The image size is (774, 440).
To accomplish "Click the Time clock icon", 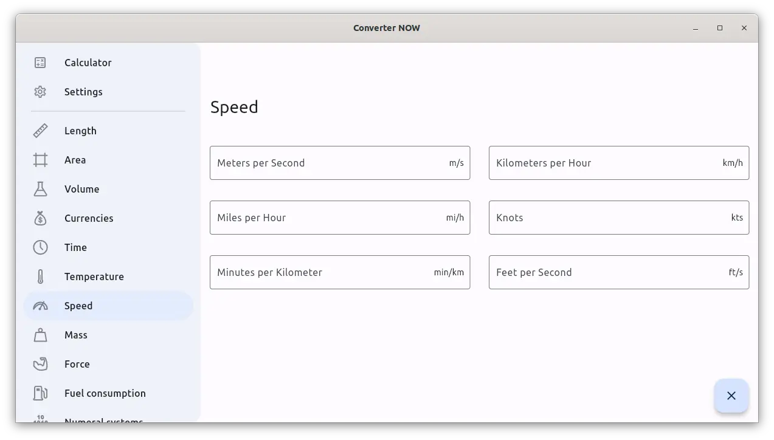I will tap(40, 247).
